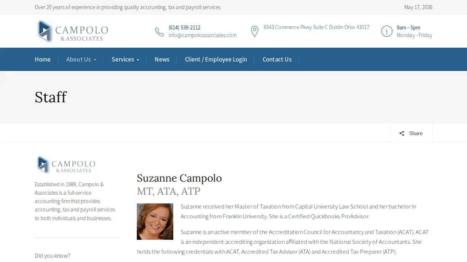Click the MT, ATA, ATP credentials subtitle
This screenshot has height=262, width=467.
[169, 191]
